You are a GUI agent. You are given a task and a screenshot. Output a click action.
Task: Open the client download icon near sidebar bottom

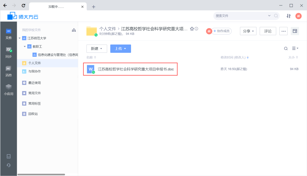click(9, 156)
